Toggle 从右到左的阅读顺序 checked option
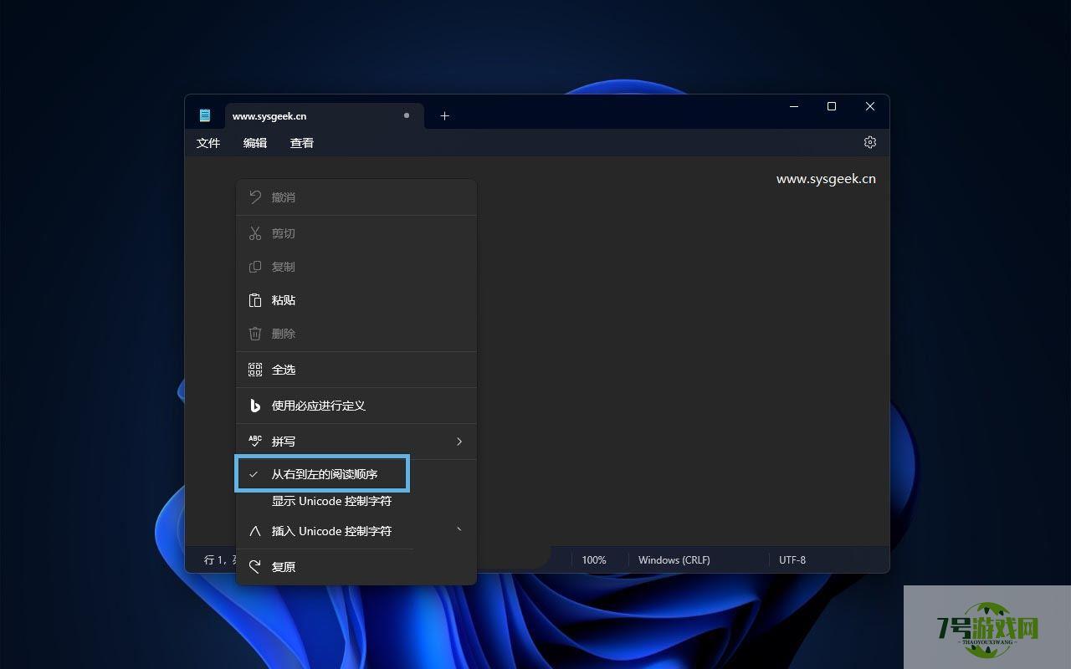 [322, 474]
